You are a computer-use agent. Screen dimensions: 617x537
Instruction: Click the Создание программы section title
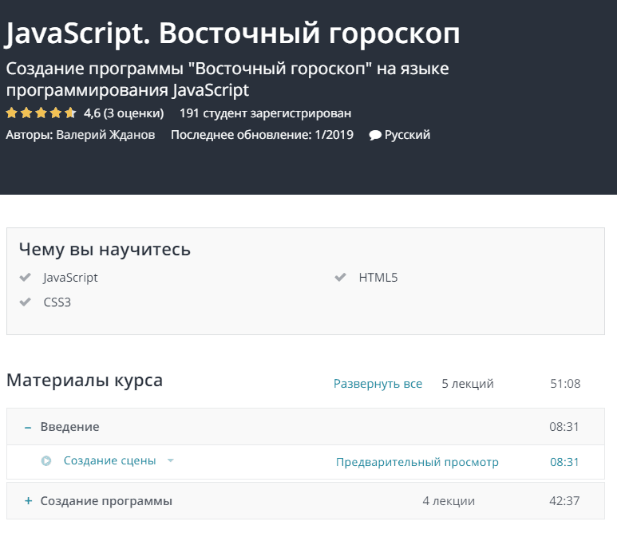[x=106, y=501]
